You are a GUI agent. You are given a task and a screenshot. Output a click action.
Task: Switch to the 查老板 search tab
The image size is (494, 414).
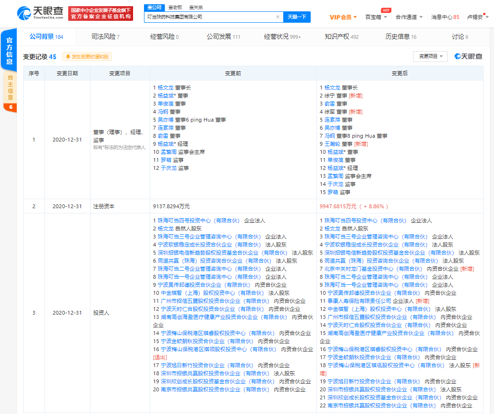click(175, 7)
